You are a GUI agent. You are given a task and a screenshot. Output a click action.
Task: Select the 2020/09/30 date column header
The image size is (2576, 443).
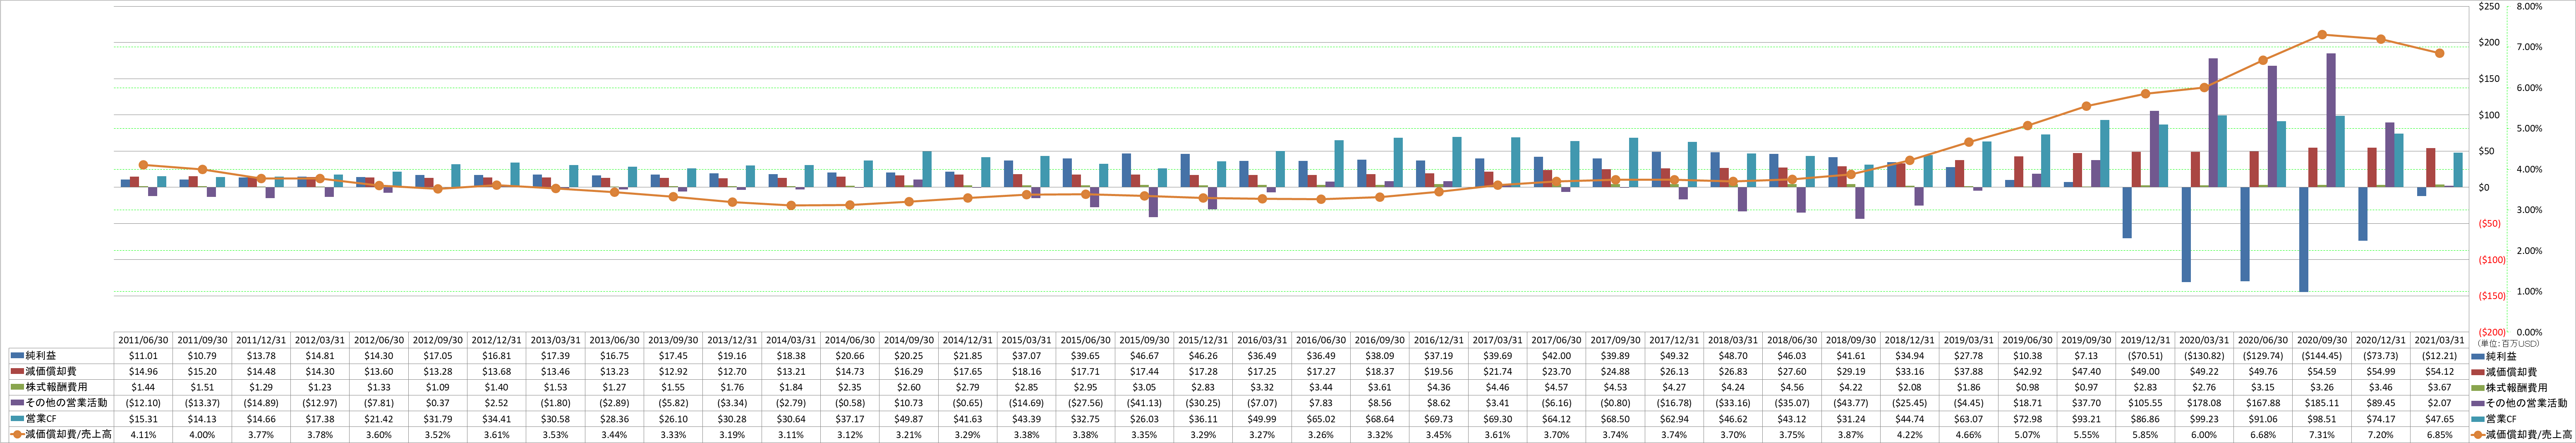2322,340
